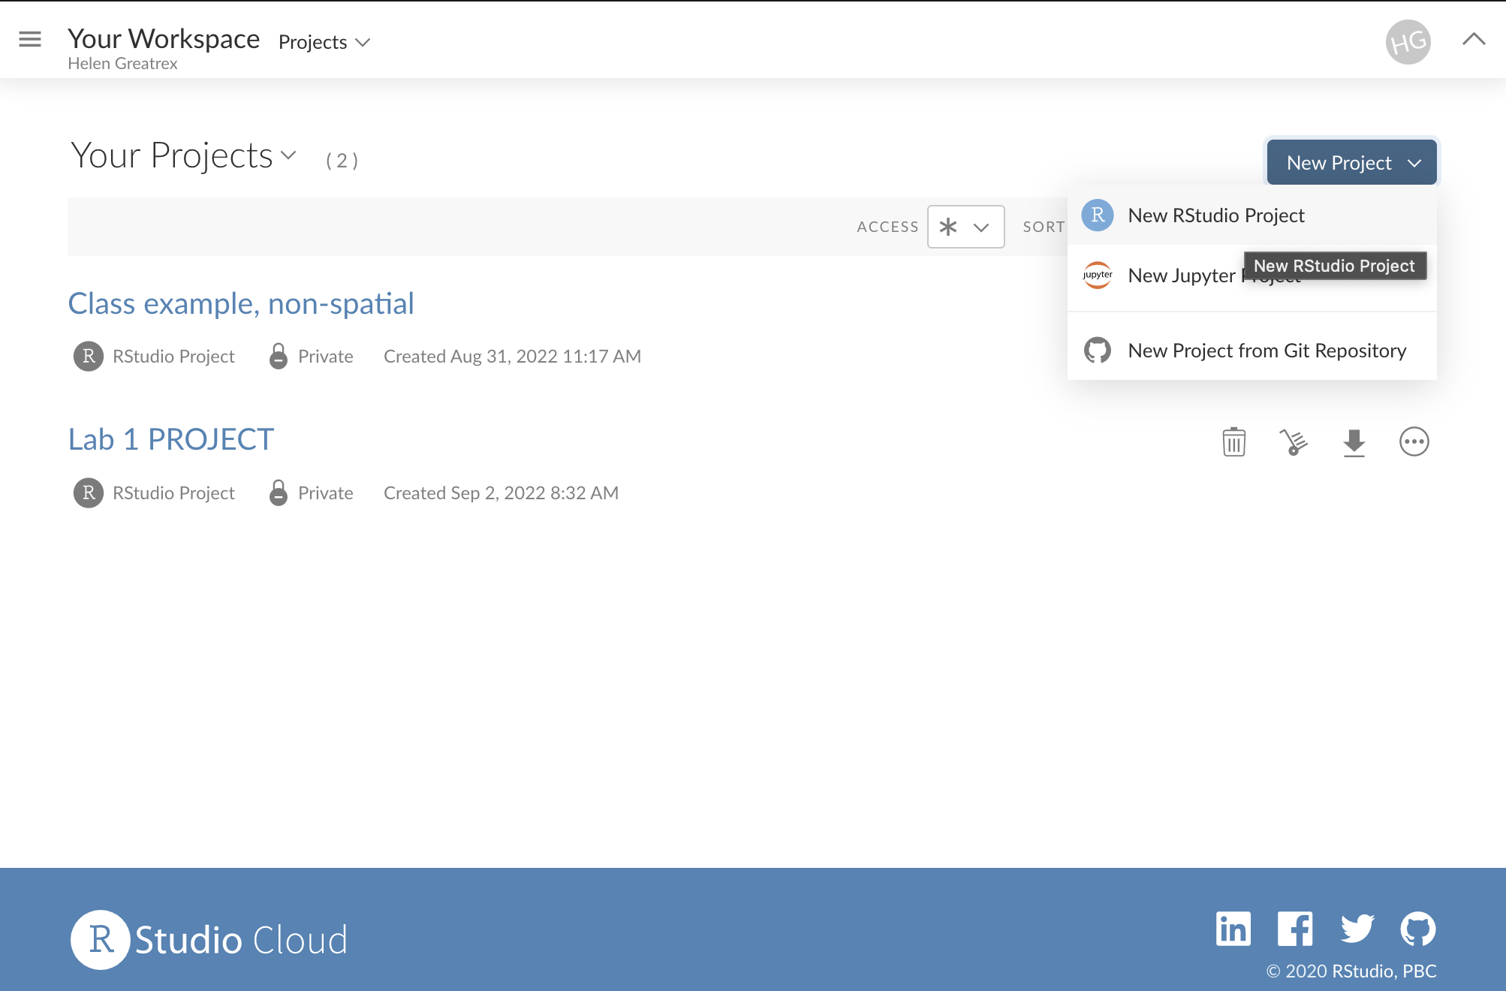
Task: Open the Class example, non-spatial project
Action: (x=241, y=303)
